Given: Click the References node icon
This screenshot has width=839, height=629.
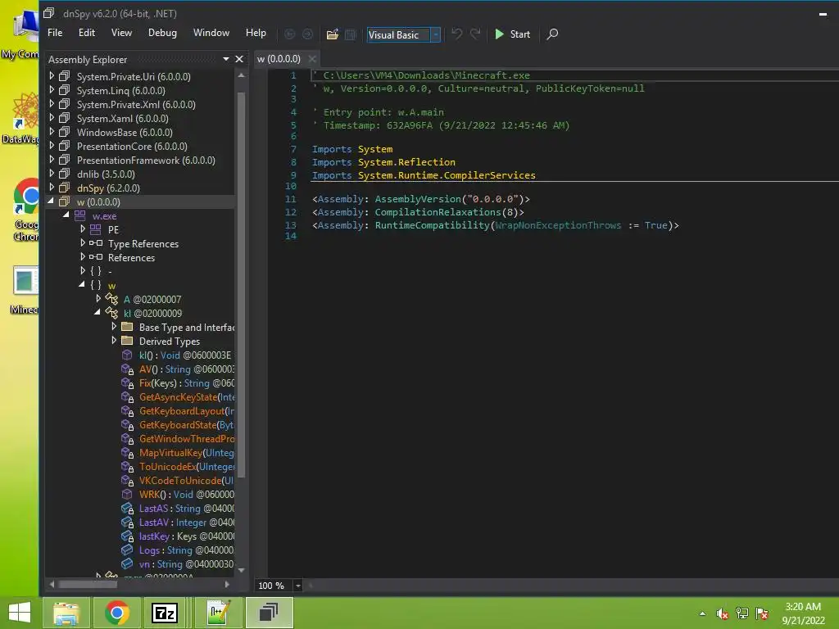Looking at the screenshot, I should [x=96, y=257].
